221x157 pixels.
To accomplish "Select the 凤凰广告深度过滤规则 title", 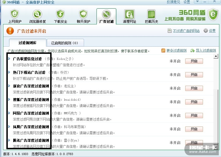I will tap(31, 127).
